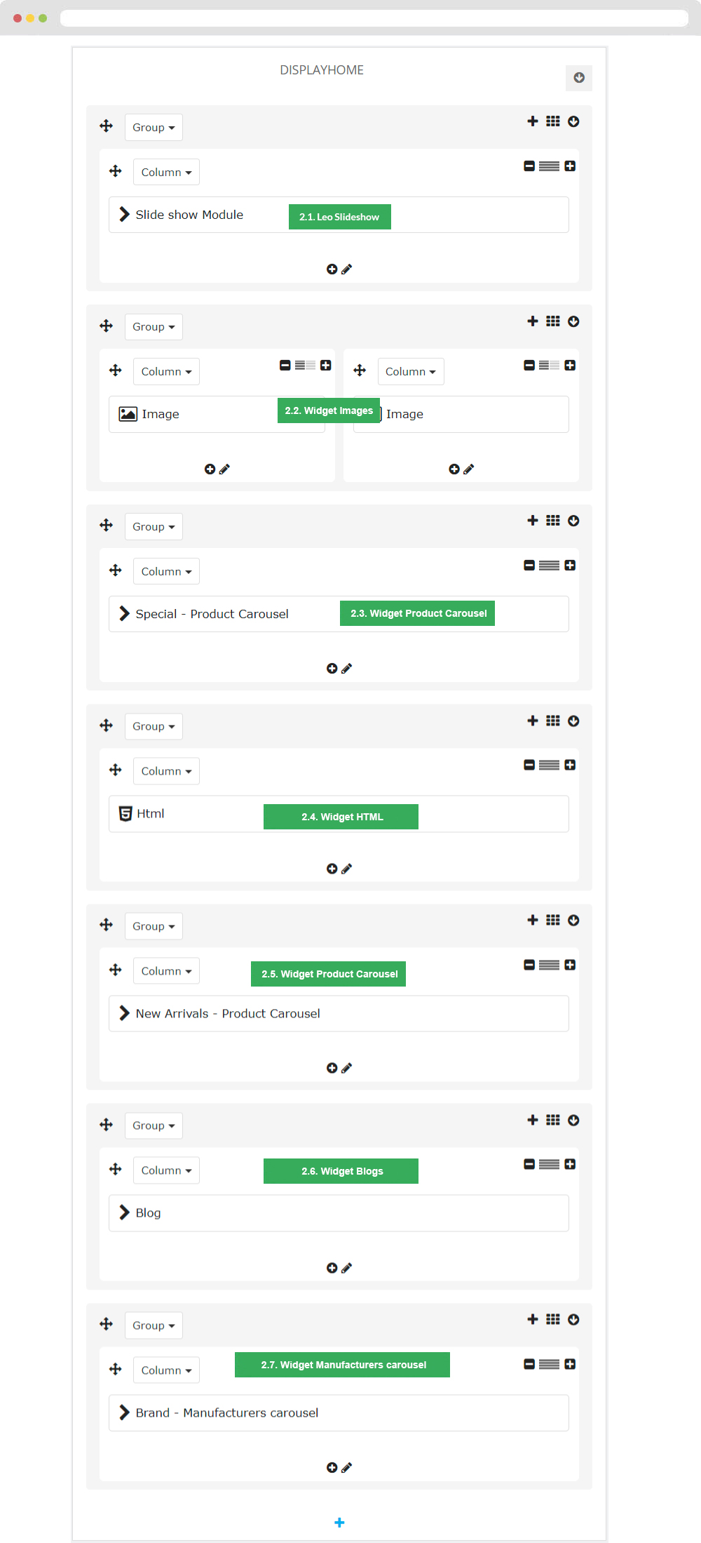
Task: Click width bars of New Arrivals column
Action: [550, 965]
